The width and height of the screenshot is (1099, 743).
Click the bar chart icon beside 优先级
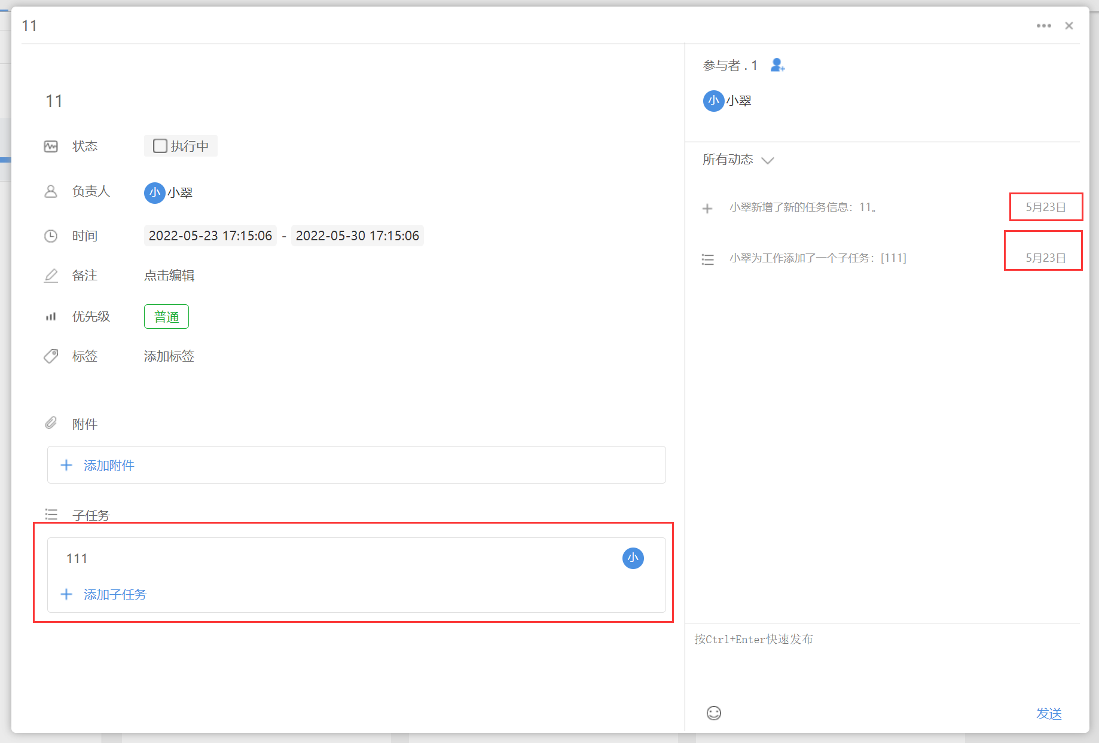tap(51, 317)
